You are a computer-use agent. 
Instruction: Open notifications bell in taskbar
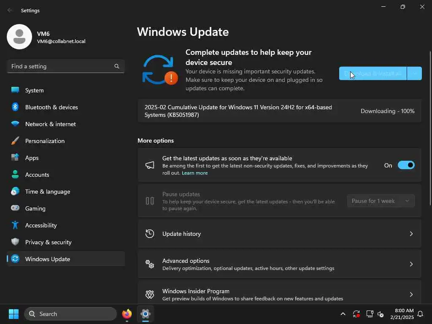pos(421,314)
